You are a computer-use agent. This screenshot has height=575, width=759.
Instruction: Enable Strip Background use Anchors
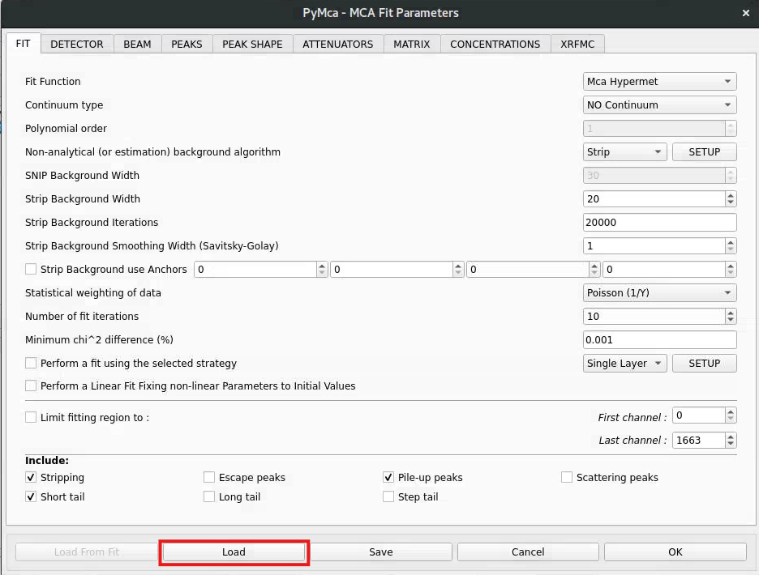[x=31, y=270]
